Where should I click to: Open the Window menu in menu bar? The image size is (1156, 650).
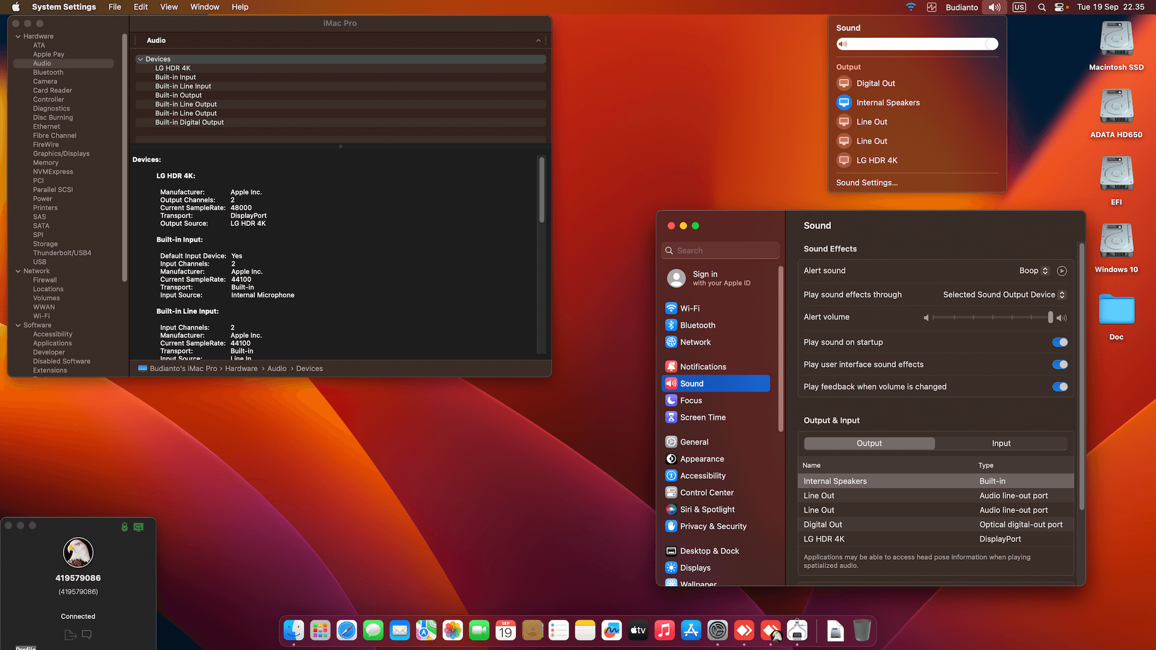pyautogui.click(x=205, y=7)
